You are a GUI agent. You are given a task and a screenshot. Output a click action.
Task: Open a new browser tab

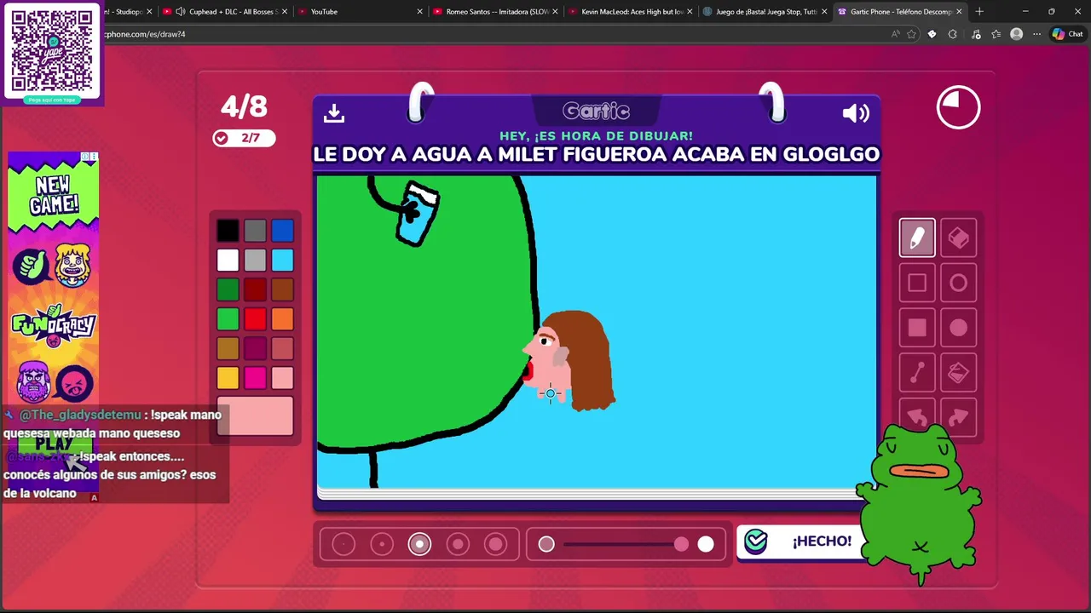point(979,12)
